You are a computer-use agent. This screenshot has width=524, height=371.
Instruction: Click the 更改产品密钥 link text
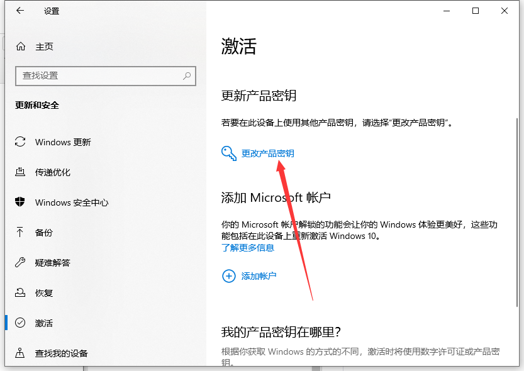(267, 153)
